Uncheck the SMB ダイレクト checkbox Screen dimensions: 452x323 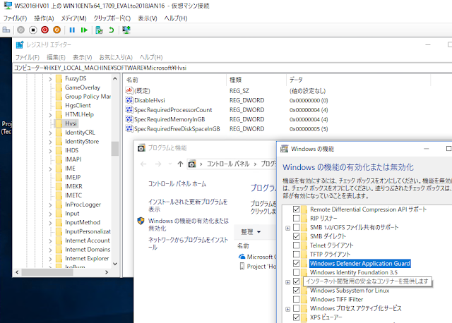[296, 236]
